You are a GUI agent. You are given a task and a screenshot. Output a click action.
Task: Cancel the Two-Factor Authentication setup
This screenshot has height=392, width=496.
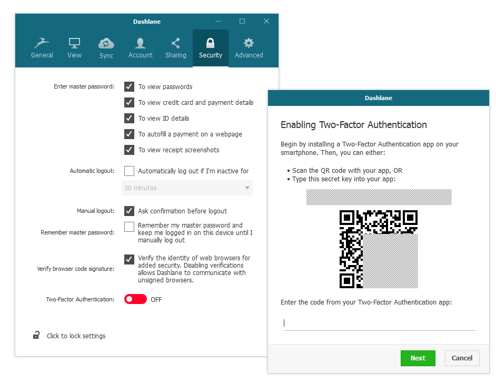tap(462, 358)
